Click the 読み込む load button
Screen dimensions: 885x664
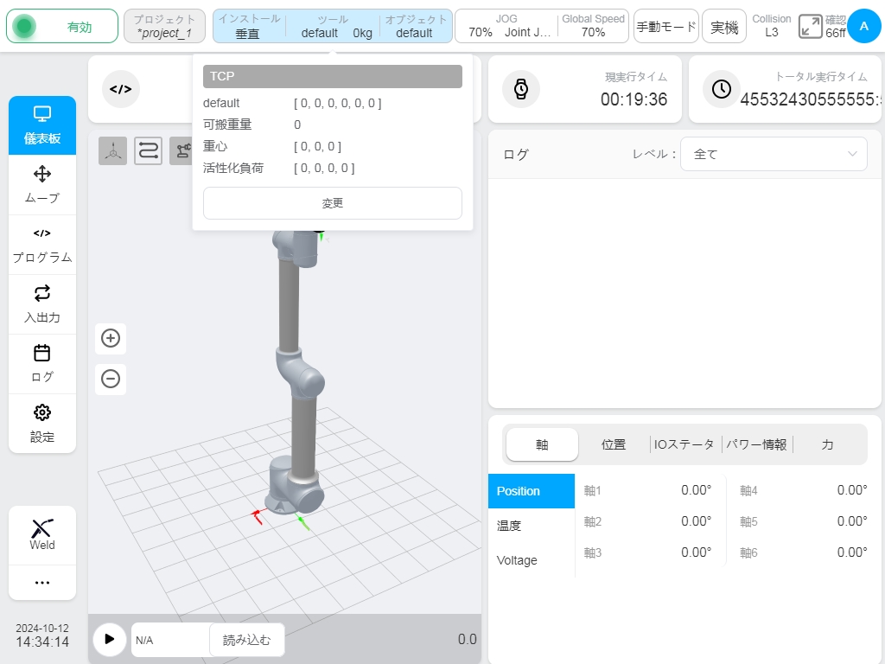click(x=246, y=640)
